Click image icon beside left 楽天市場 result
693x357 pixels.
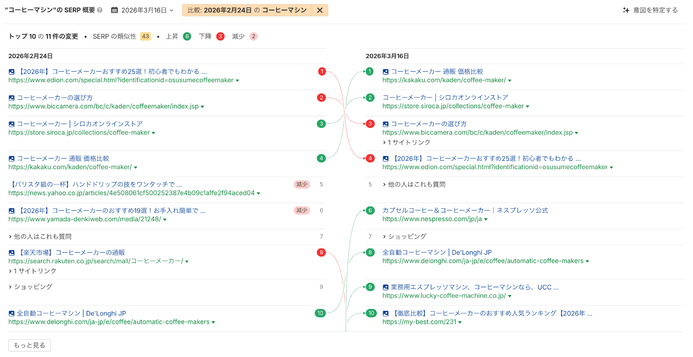[12, 253]
